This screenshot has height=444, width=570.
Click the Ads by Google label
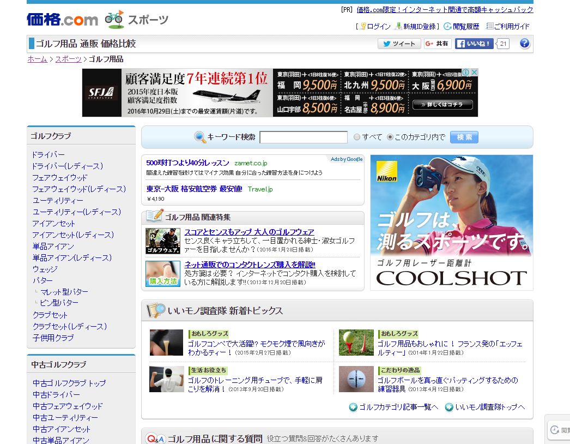pos(347,159)
